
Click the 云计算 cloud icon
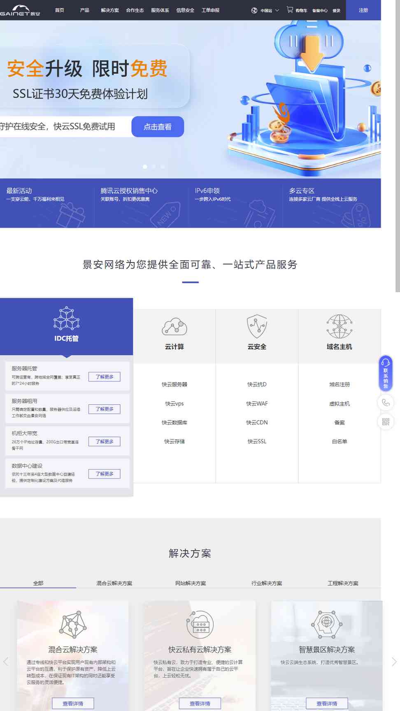tap(174, 326)
